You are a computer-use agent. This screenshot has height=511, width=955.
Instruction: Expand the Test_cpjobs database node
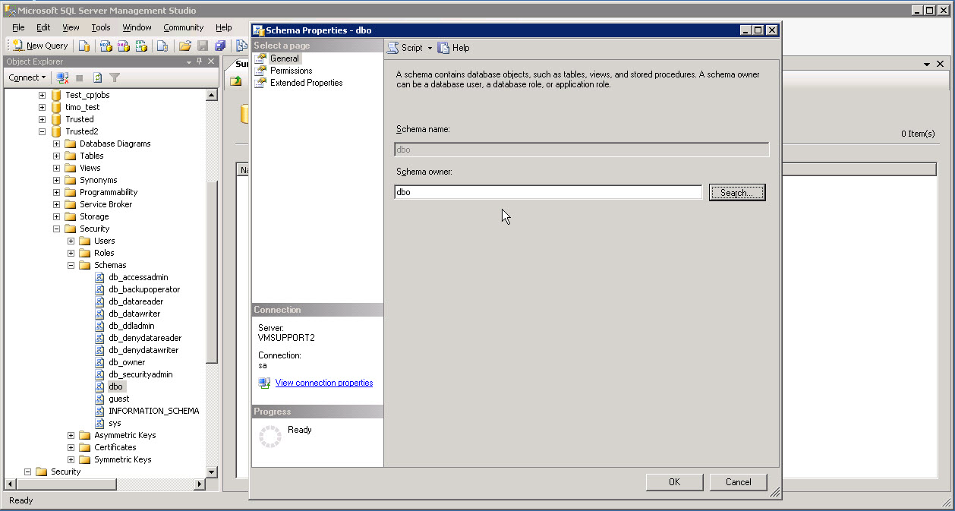[43, 95]
